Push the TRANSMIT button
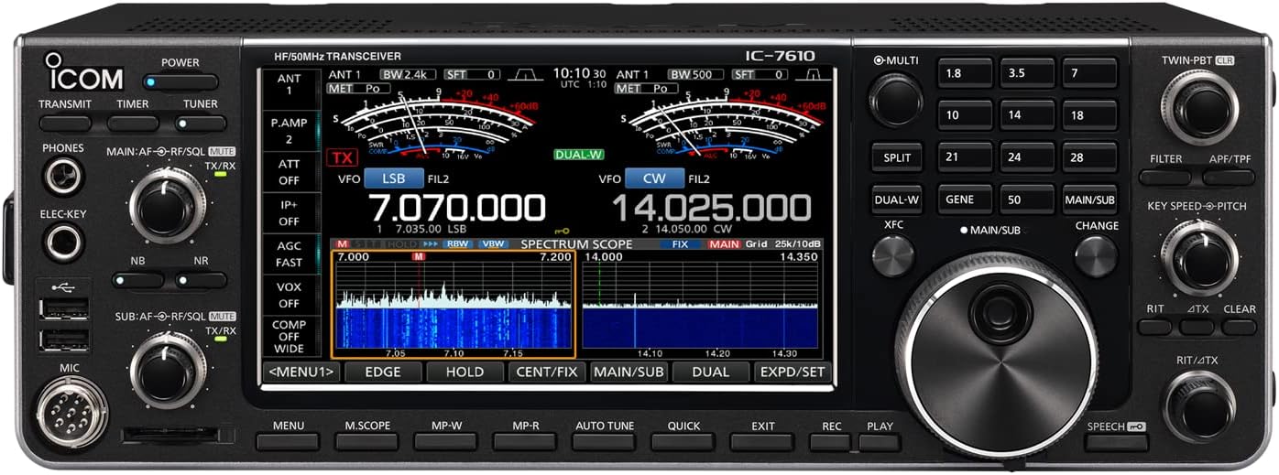 (x=65, y=123)
